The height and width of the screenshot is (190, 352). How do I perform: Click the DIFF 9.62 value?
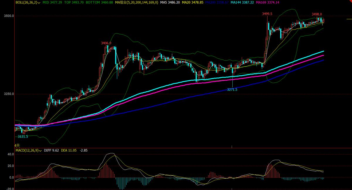(x=51, y=150)
